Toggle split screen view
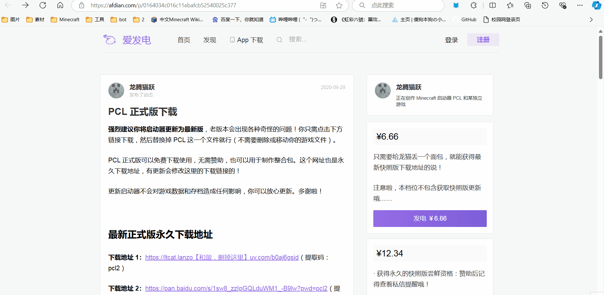This screenshot has height=295, width=604. tap(492, 5)
